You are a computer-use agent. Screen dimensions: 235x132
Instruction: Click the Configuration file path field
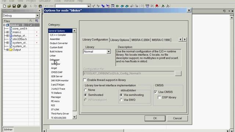coord(129,73)
